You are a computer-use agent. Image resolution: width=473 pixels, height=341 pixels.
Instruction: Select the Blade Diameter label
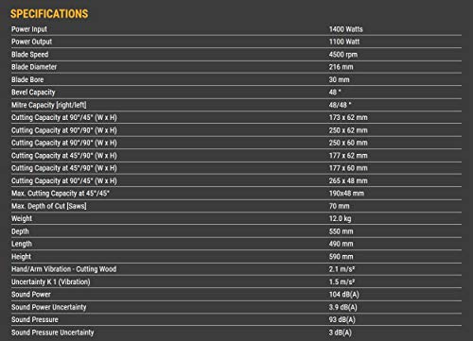[x=34, y=67]
